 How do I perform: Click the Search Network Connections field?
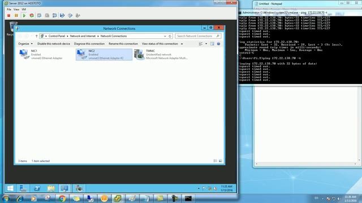coord(198,36)
